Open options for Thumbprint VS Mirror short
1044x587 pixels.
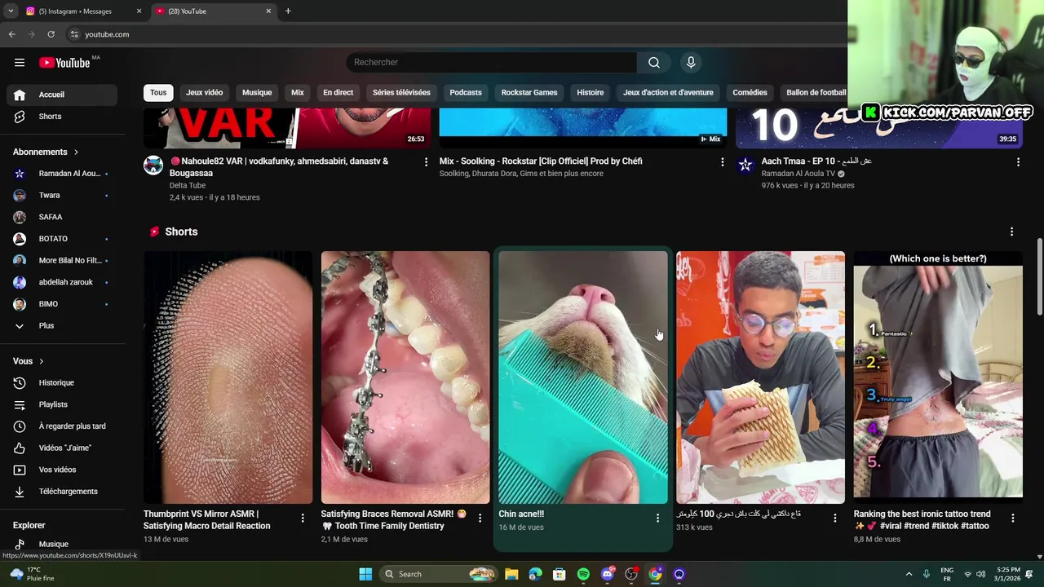click(x=303, y=518)
